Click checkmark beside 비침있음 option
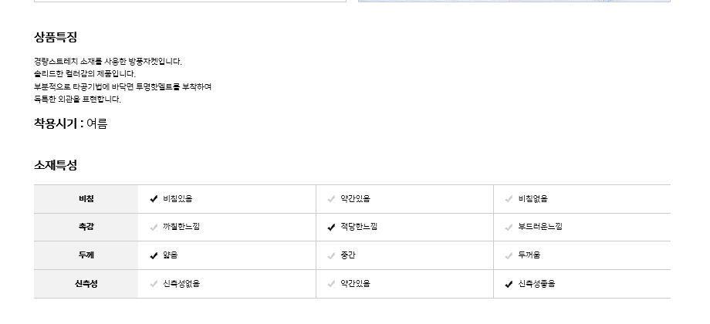The width and height of the screenshot is (710, 324). [x=154, y=199]
